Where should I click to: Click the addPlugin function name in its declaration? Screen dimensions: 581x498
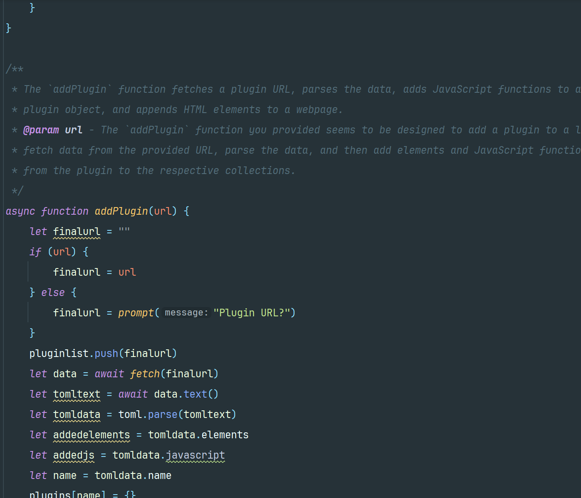[121, 211]
